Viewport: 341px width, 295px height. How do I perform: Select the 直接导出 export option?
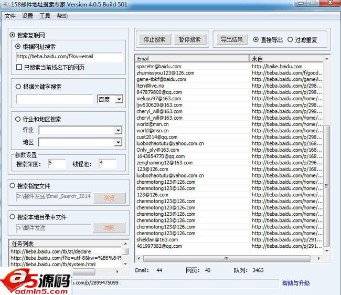(256, 39)
